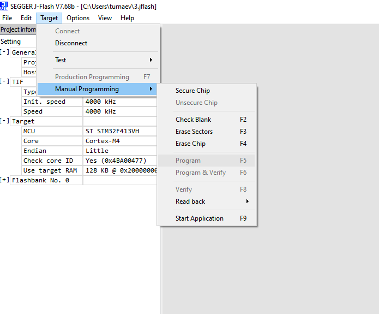Click the Program F5 entry

tap(207, 161)
